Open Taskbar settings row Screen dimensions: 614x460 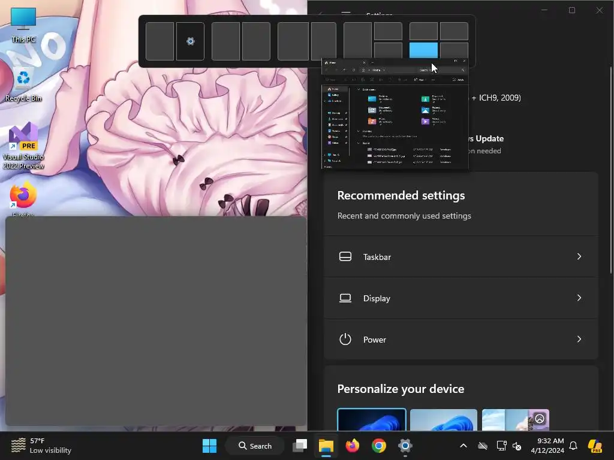tap(461, 256)
